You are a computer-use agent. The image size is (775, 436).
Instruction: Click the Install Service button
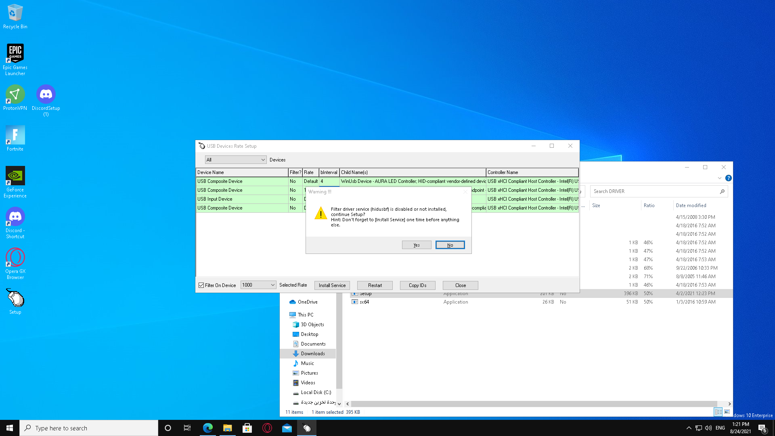pyautogui.click(x=332, y=285)
